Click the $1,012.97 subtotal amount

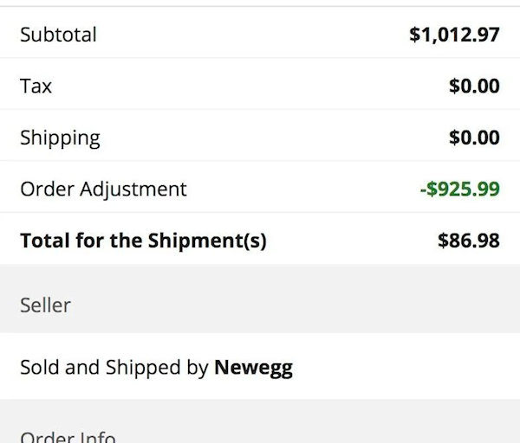(x=454, y=35)
